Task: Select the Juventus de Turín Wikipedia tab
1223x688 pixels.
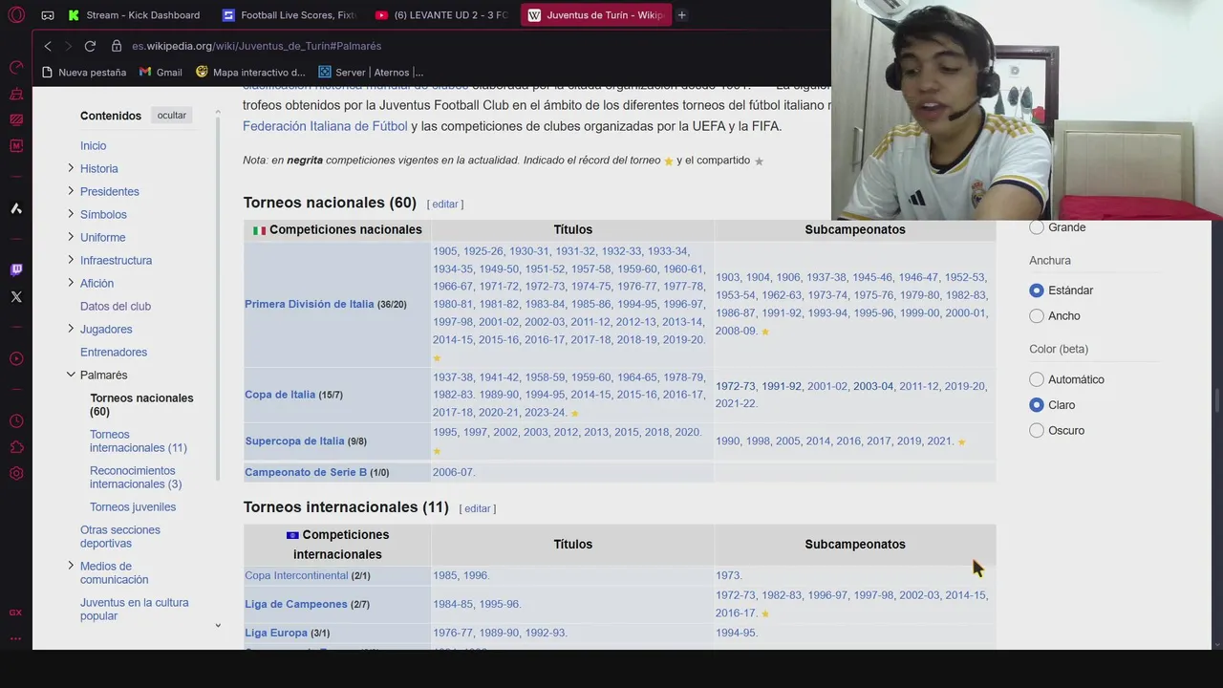Action: point(596,15)
